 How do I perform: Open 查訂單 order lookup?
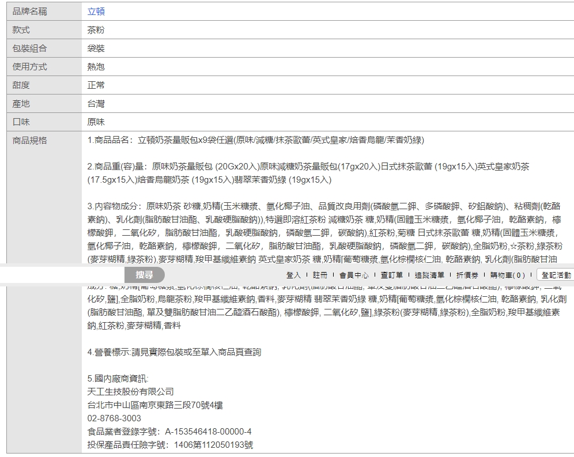click(x=392, y=275)
